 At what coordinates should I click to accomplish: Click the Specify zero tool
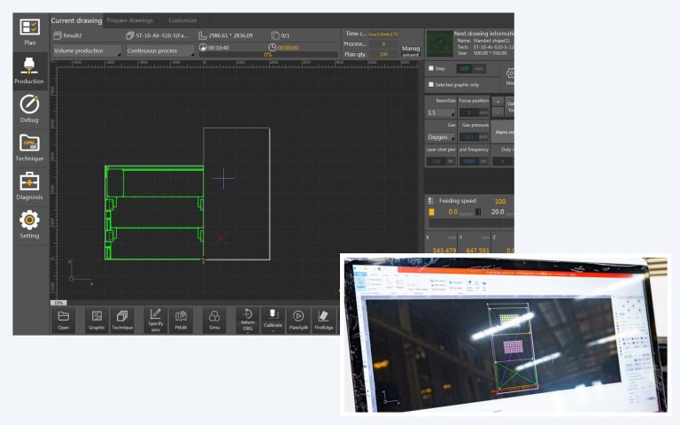(155, 320)
